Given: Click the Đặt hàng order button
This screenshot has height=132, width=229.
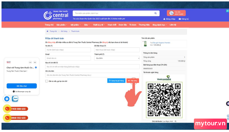Looking at the screenshot, I should point(132,81).
